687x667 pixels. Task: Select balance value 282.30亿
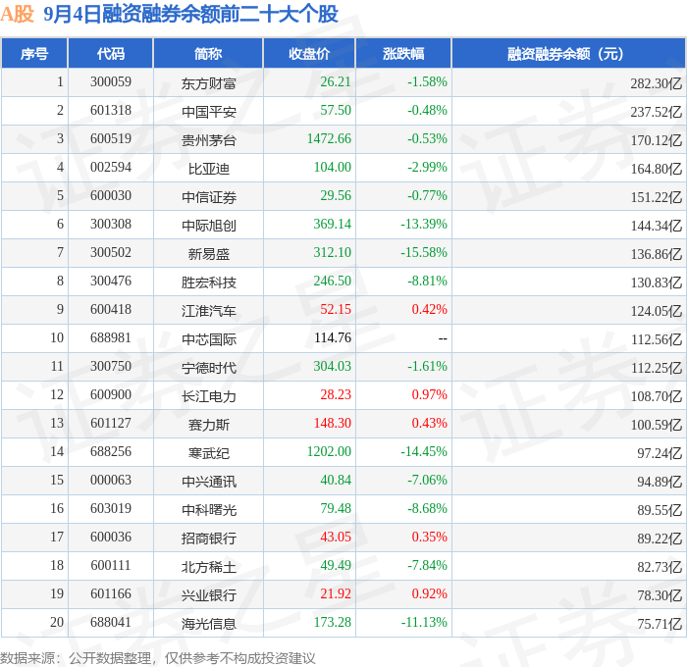tap(657, 83)
